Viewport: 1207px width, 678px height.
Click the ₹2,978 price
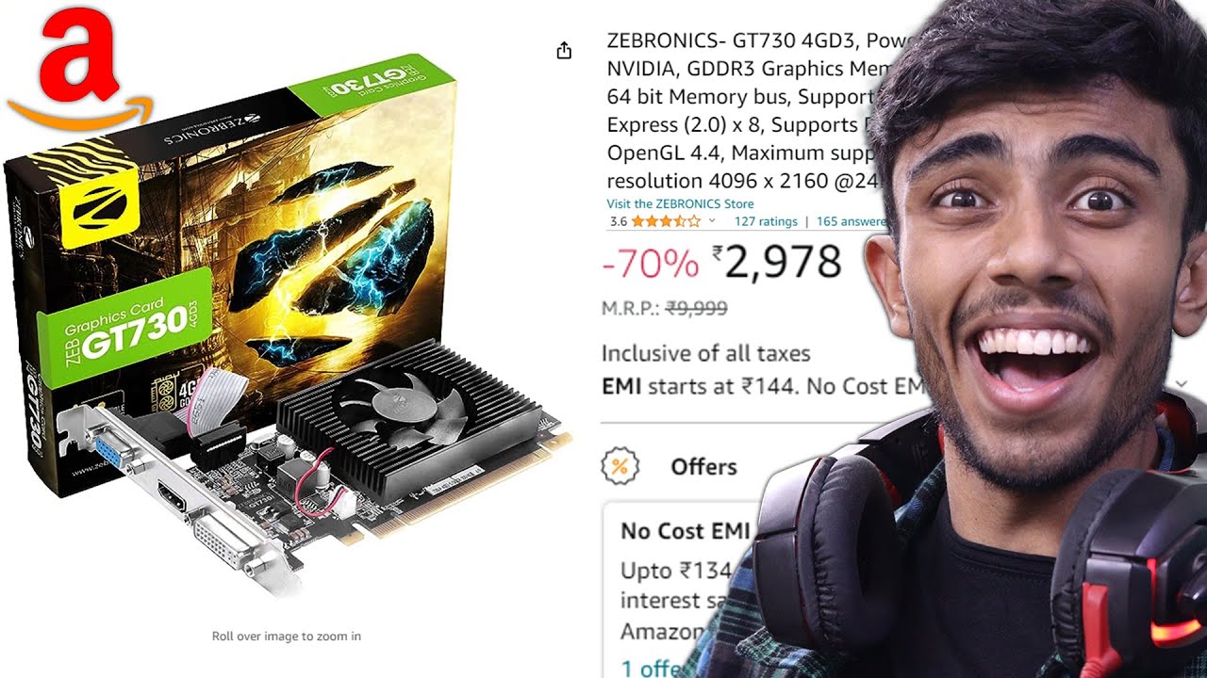point(777,262)
